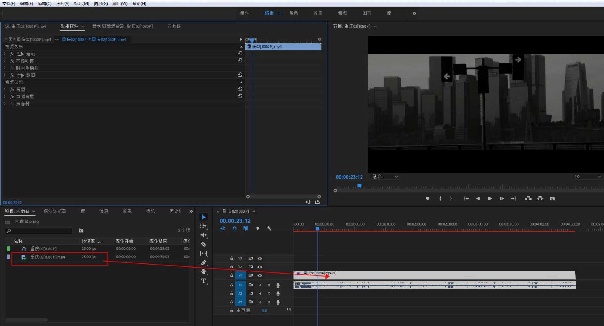This screenshot has height=326, width=604.
Task: Select the Track Select Forward tool
Action: 203,226
